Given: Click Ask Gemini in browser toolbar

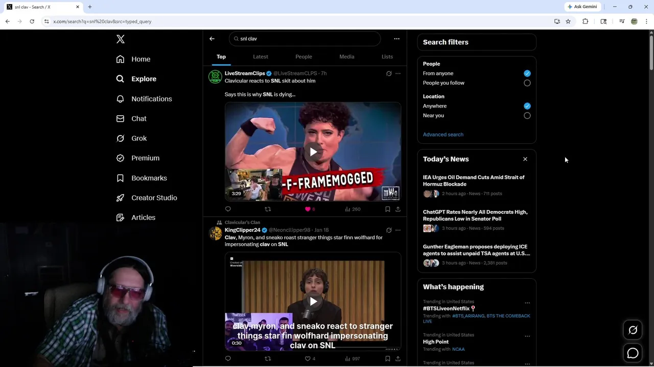Looking at the screenshot, I should (x=582, y=7).
